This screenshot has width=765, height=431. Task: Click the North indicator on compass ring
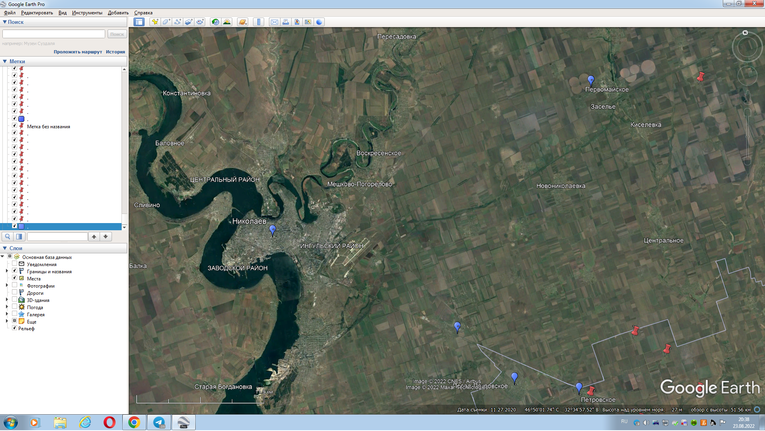tap(745, 33)
